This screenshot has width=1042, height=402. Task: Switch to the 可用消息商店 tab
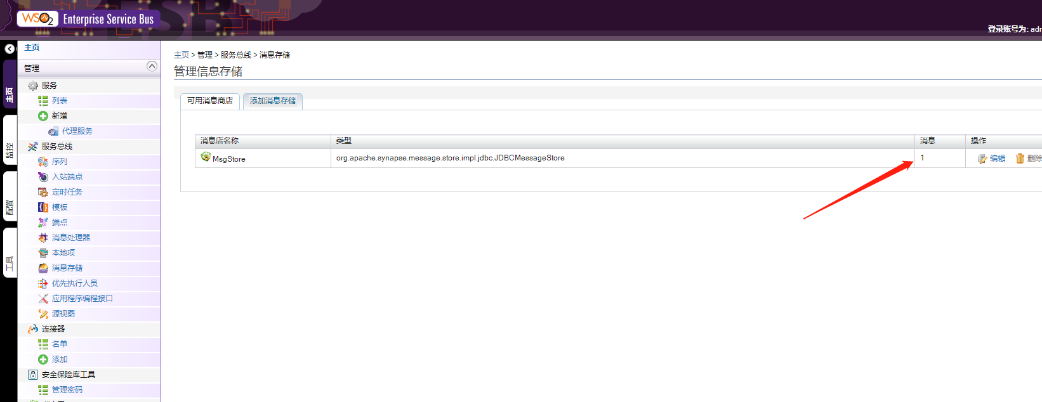tap(210, 101)
